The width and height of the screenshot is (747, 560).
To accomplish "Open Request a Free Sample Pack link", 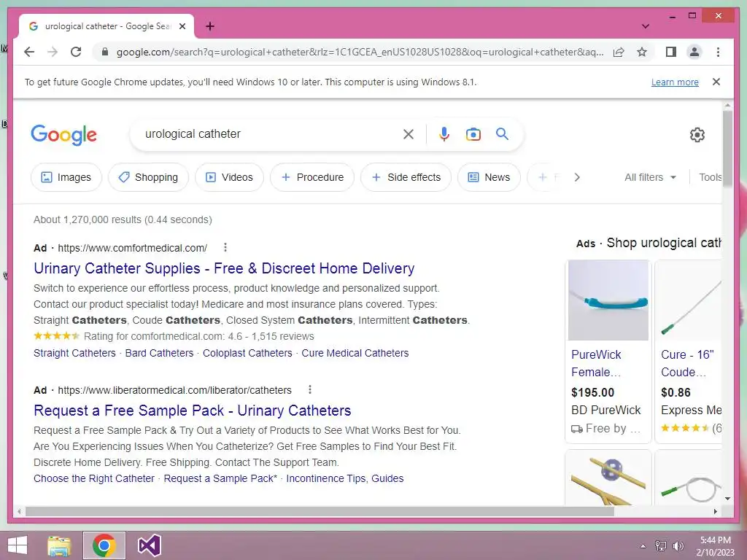I will point(192,411).
